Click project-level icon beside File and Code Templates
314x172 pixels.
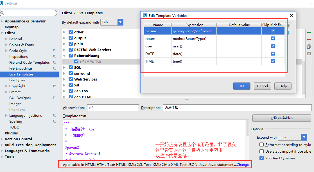55,63
